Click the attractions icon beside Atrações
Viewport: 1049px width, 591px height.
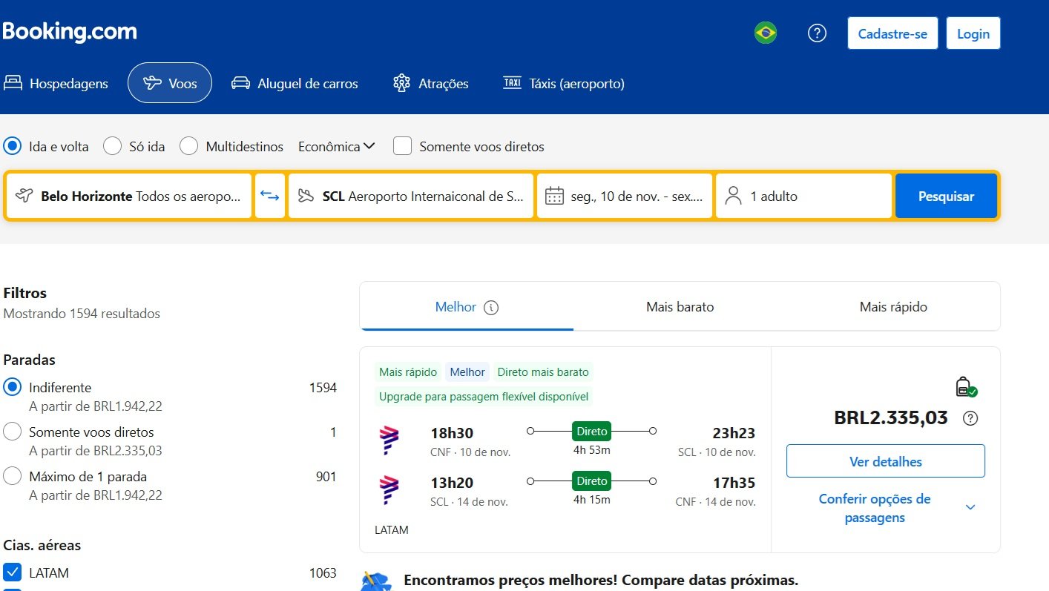[401, 83]
